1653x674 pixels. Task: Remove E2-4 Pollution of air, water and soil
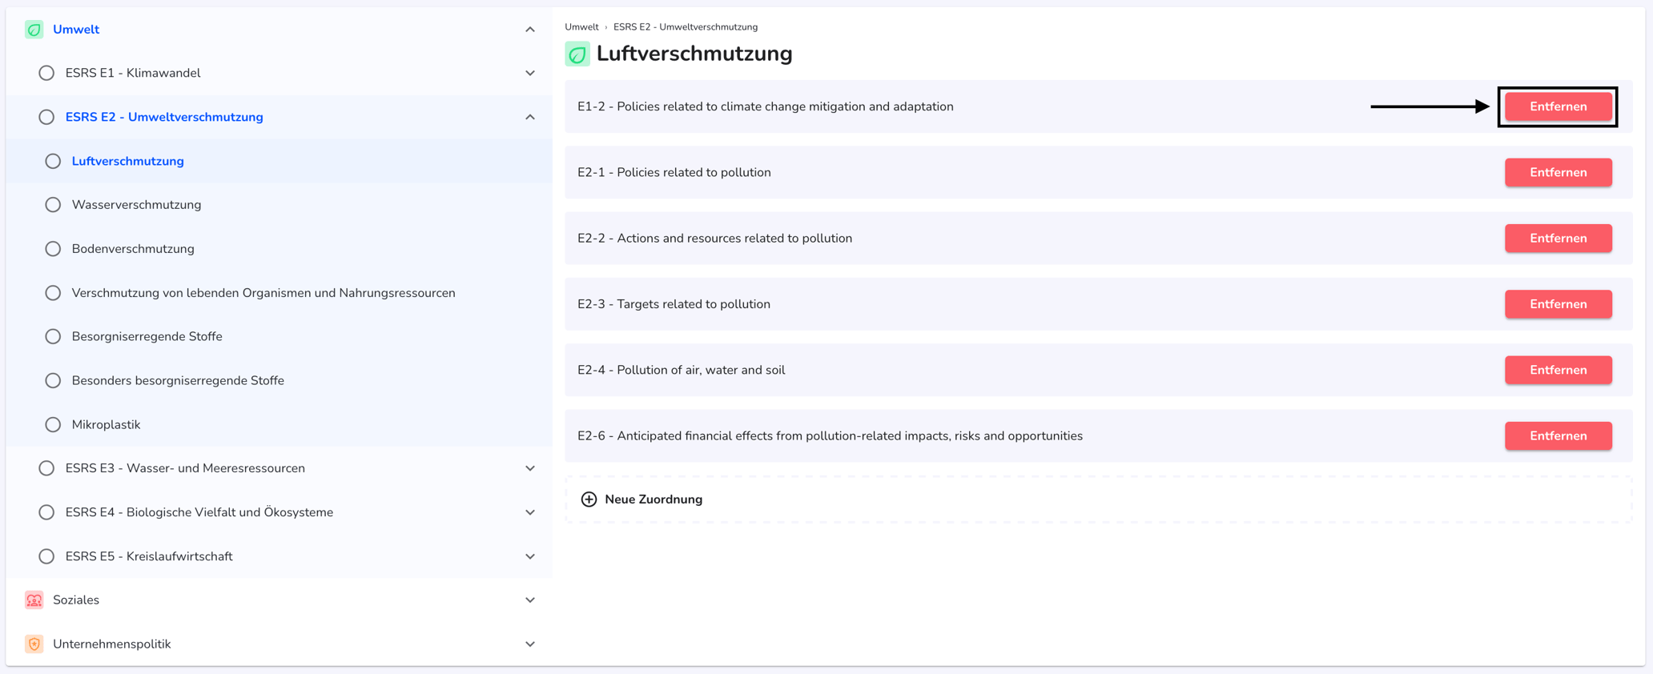(1558, 370)
